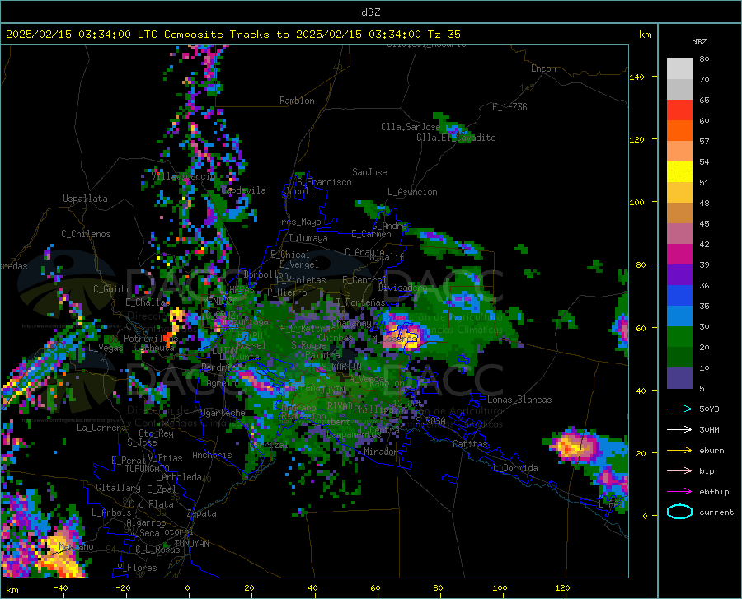Image resolution: width=742 pixels, height=599 pixels.
Task: Click the 'S_Francisco' map label
Action: coord(324,182)
